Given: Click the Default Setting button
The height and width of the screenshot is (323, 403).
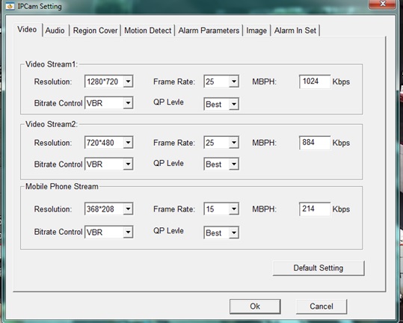Looking at the screenshot, I should point(319,268).
